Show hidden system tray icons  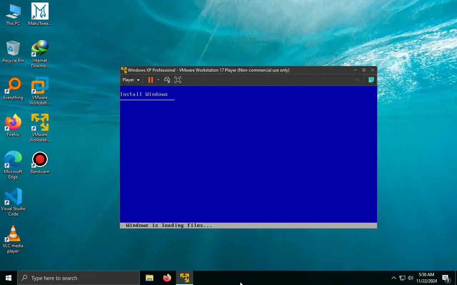394,278
